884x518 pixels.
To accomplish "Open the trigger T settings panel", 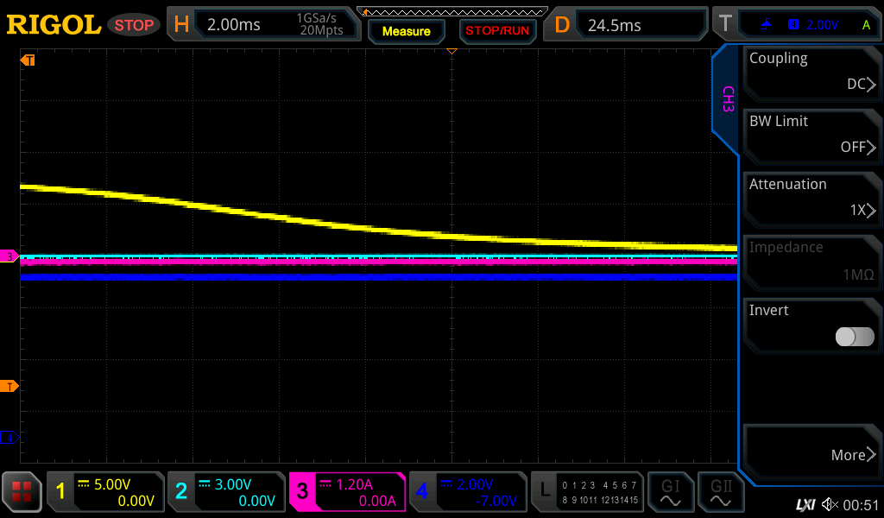I will coord(796,25).
